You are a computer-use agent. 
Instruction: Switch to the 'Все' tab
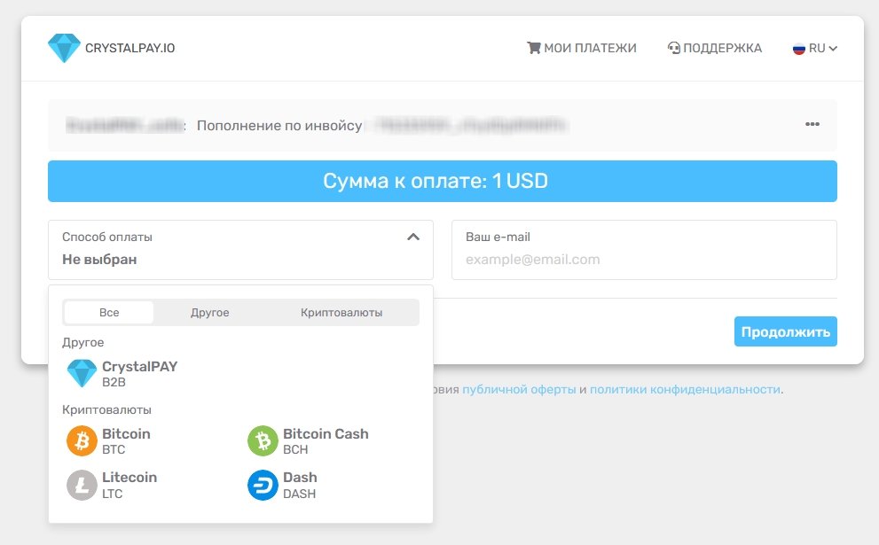[109, 313]
